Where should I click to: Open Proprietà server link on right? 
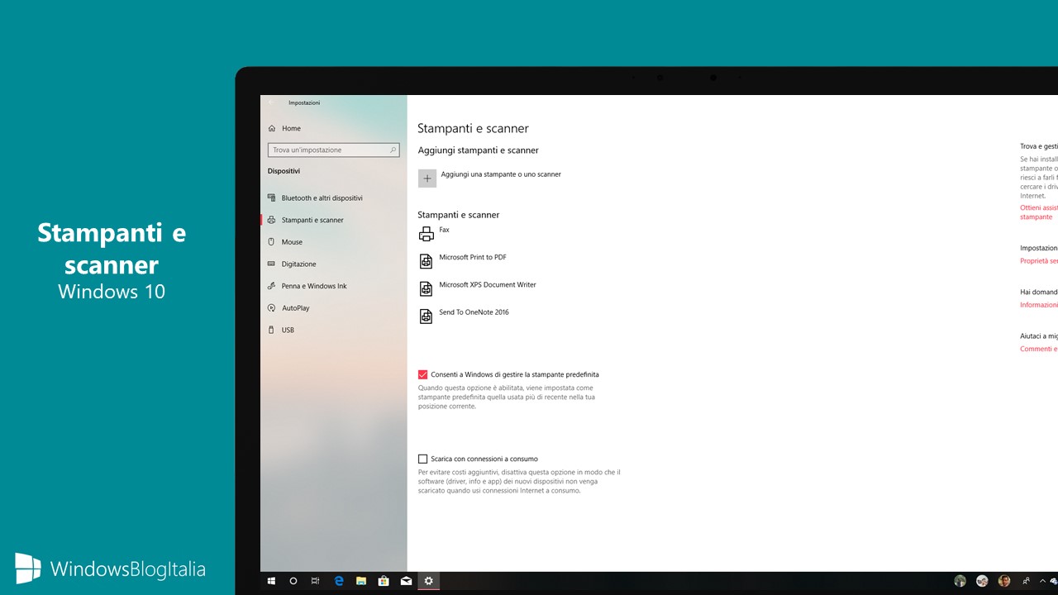[x=1039, y=261]
